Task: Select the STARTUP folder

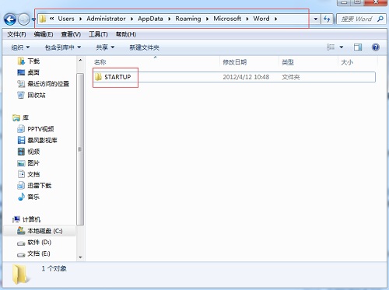Action: tap(234, 77)
